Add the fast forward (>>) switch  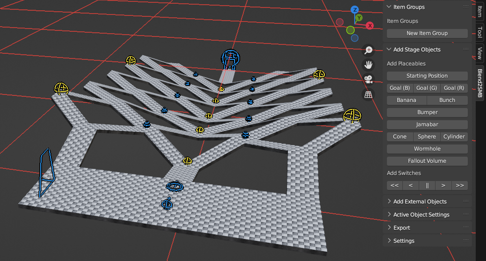[460, 185]
